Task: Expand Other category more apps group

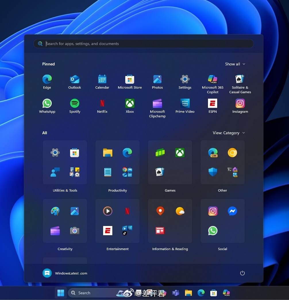Action: tap(232, 172)
